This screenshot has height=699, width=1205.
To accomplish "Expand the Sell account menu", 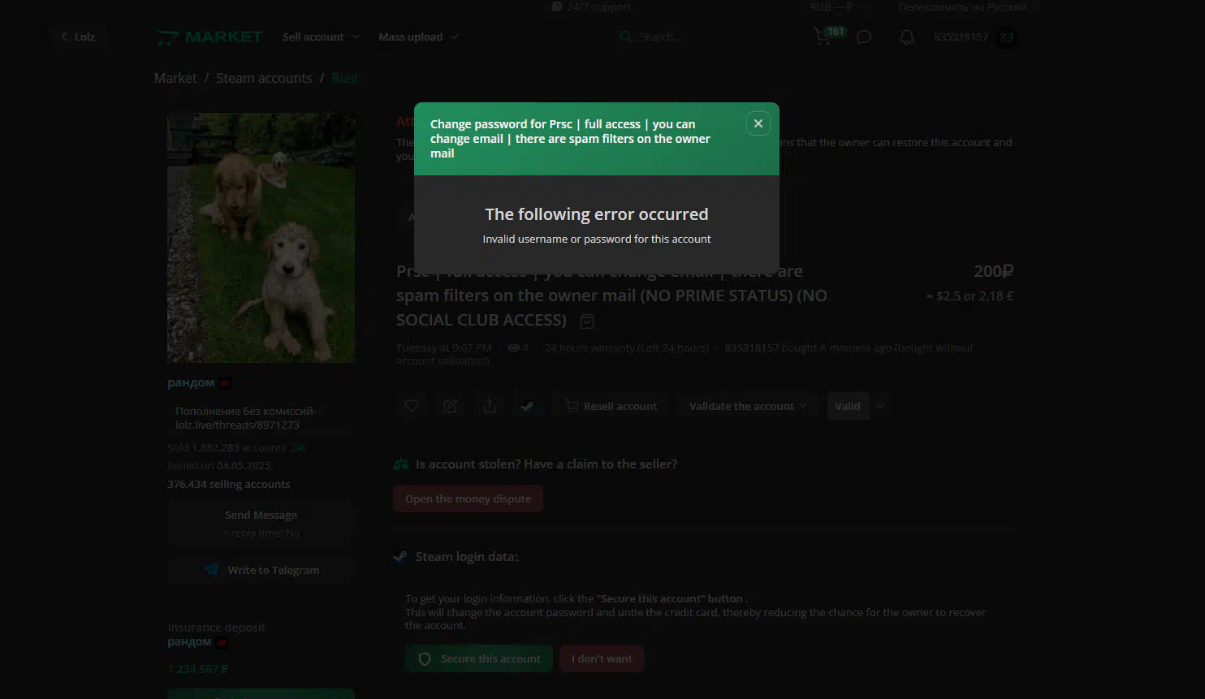I will (x=321, y=37).
